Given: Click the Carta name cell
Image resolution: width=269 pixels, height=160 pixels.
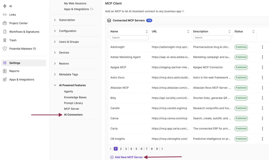Looking at the screenshot, I should pos(114,129).
